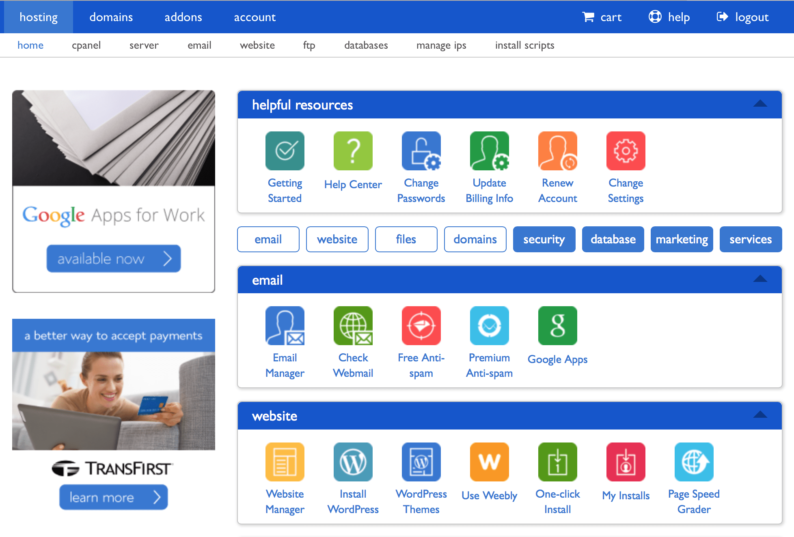
Task: Open the Page Speed Grader icon
Action: [x=694, y=462]
